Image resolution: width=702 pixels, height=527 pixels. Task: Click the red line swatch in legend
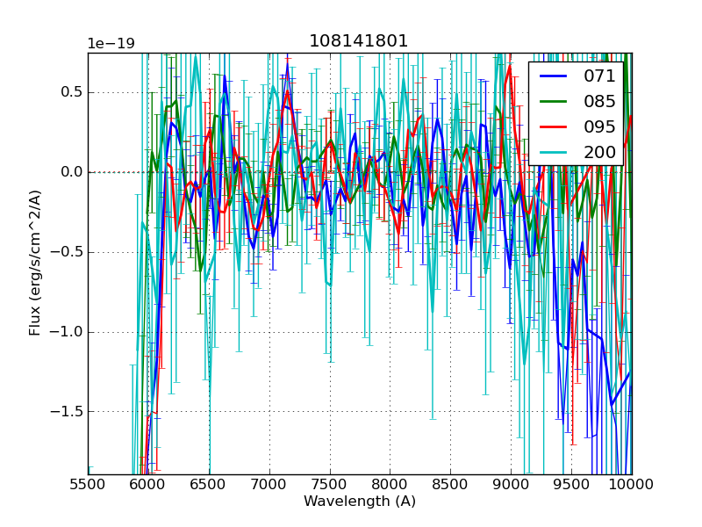click(x=555, y=127)
